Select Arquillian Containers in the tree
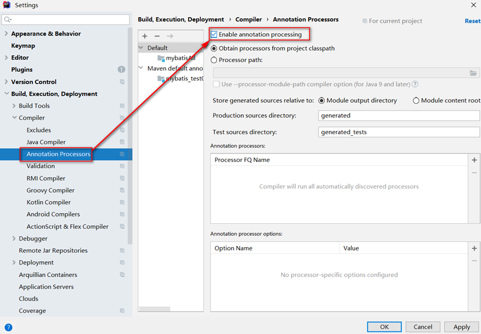This screenshot has width=481, height=334. click(x=48, y=275)
